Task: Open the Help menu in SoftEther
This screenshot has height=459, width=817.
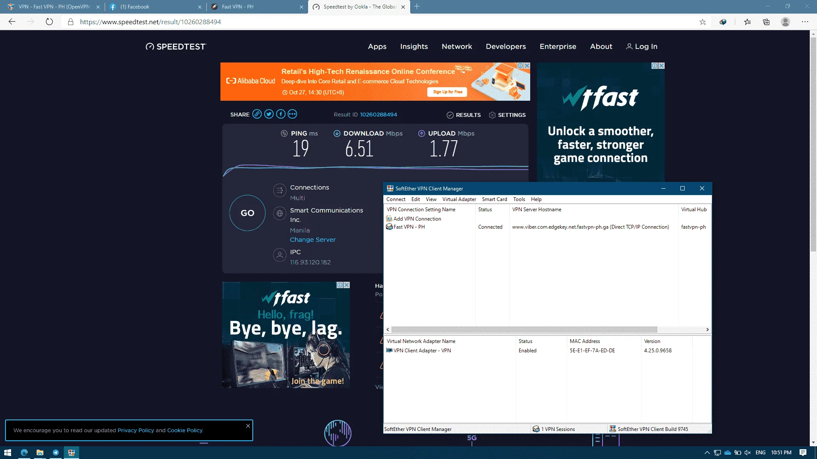Action: 536,199
